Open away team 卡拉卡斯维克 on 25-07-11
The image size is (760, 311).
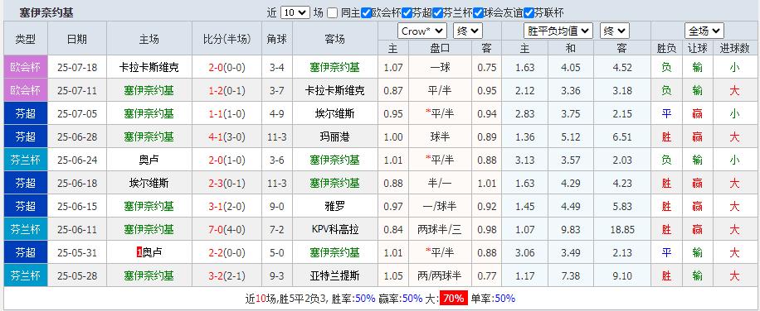click(335, 90)
